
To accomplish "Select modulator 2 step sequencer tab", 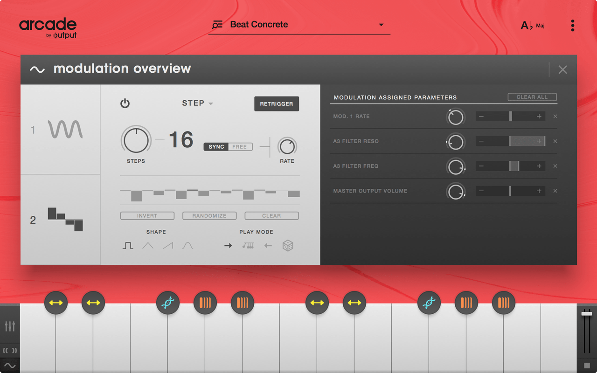I will (x=61, y=220).
